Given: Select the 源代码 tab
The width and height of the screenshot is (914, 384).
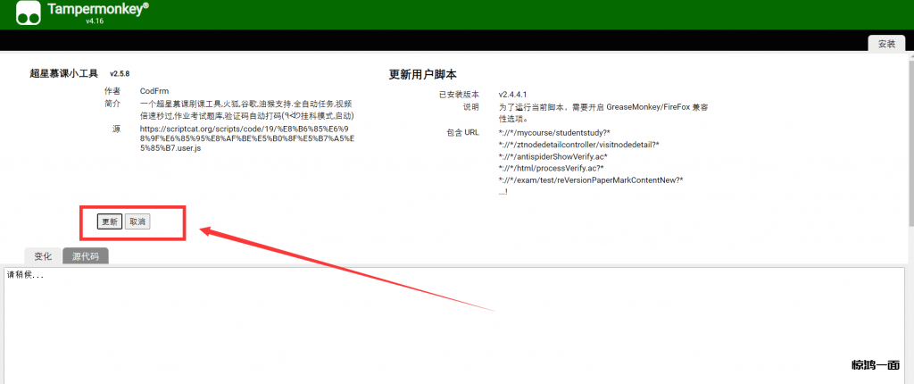Looking at the screenshot, I should click(86, 256).
